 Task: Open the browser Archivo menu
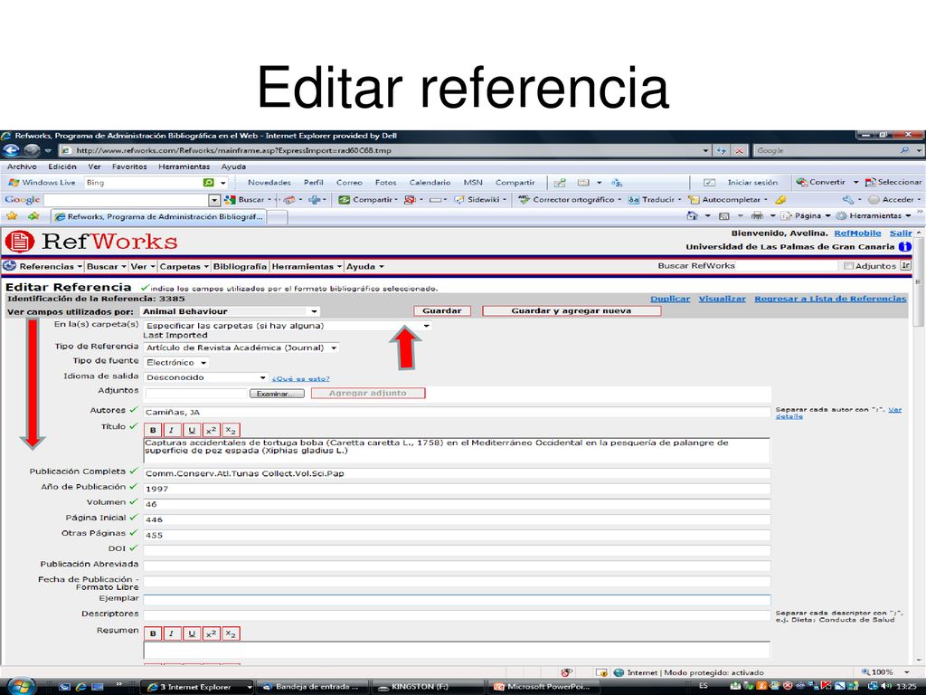pyautogui.click(x=22, y=167)
